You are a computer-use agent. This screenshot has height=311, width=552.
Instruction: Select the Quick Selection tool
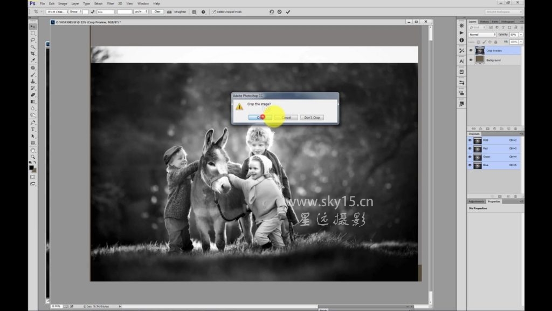pyautogui.click(x=33, y=46)
